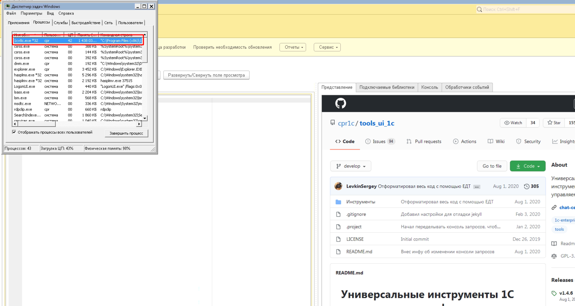Open the Вид menu in Task Manager
The height and width of the screenshot is (306, 575).
(50, 14)
